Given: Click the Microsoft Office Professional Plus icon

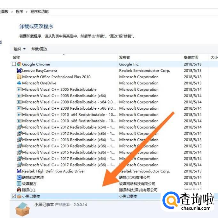Looking at the screenshot, I should coord(19,77).
